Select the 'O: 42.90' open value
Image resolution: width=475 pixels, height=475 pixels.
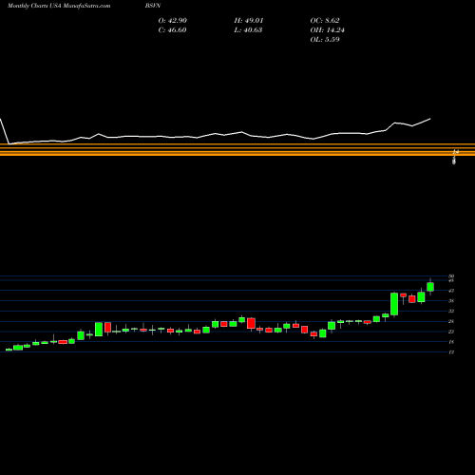click(x=173, y=21)
